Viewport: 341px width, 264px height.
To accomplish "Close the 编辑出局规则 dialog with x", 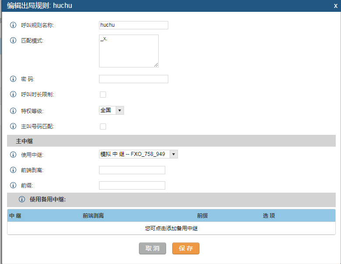I will 335,6.
